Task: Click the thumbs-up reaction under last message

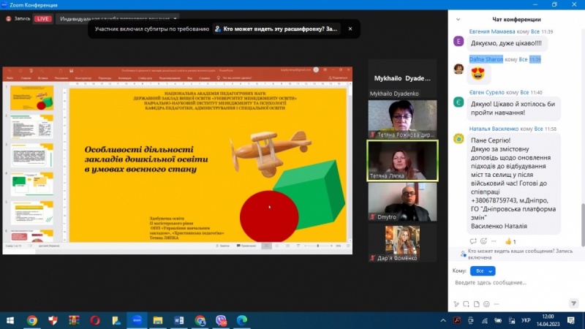Action: coord(510,241)
